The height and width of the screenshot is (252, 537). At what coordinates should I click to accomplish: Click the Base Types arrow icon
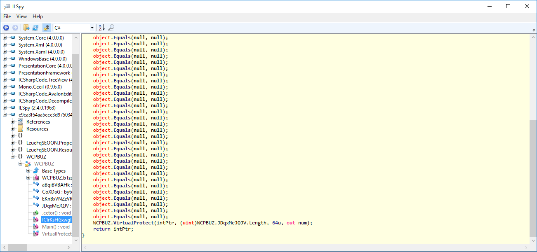click(x=36, y=171)
